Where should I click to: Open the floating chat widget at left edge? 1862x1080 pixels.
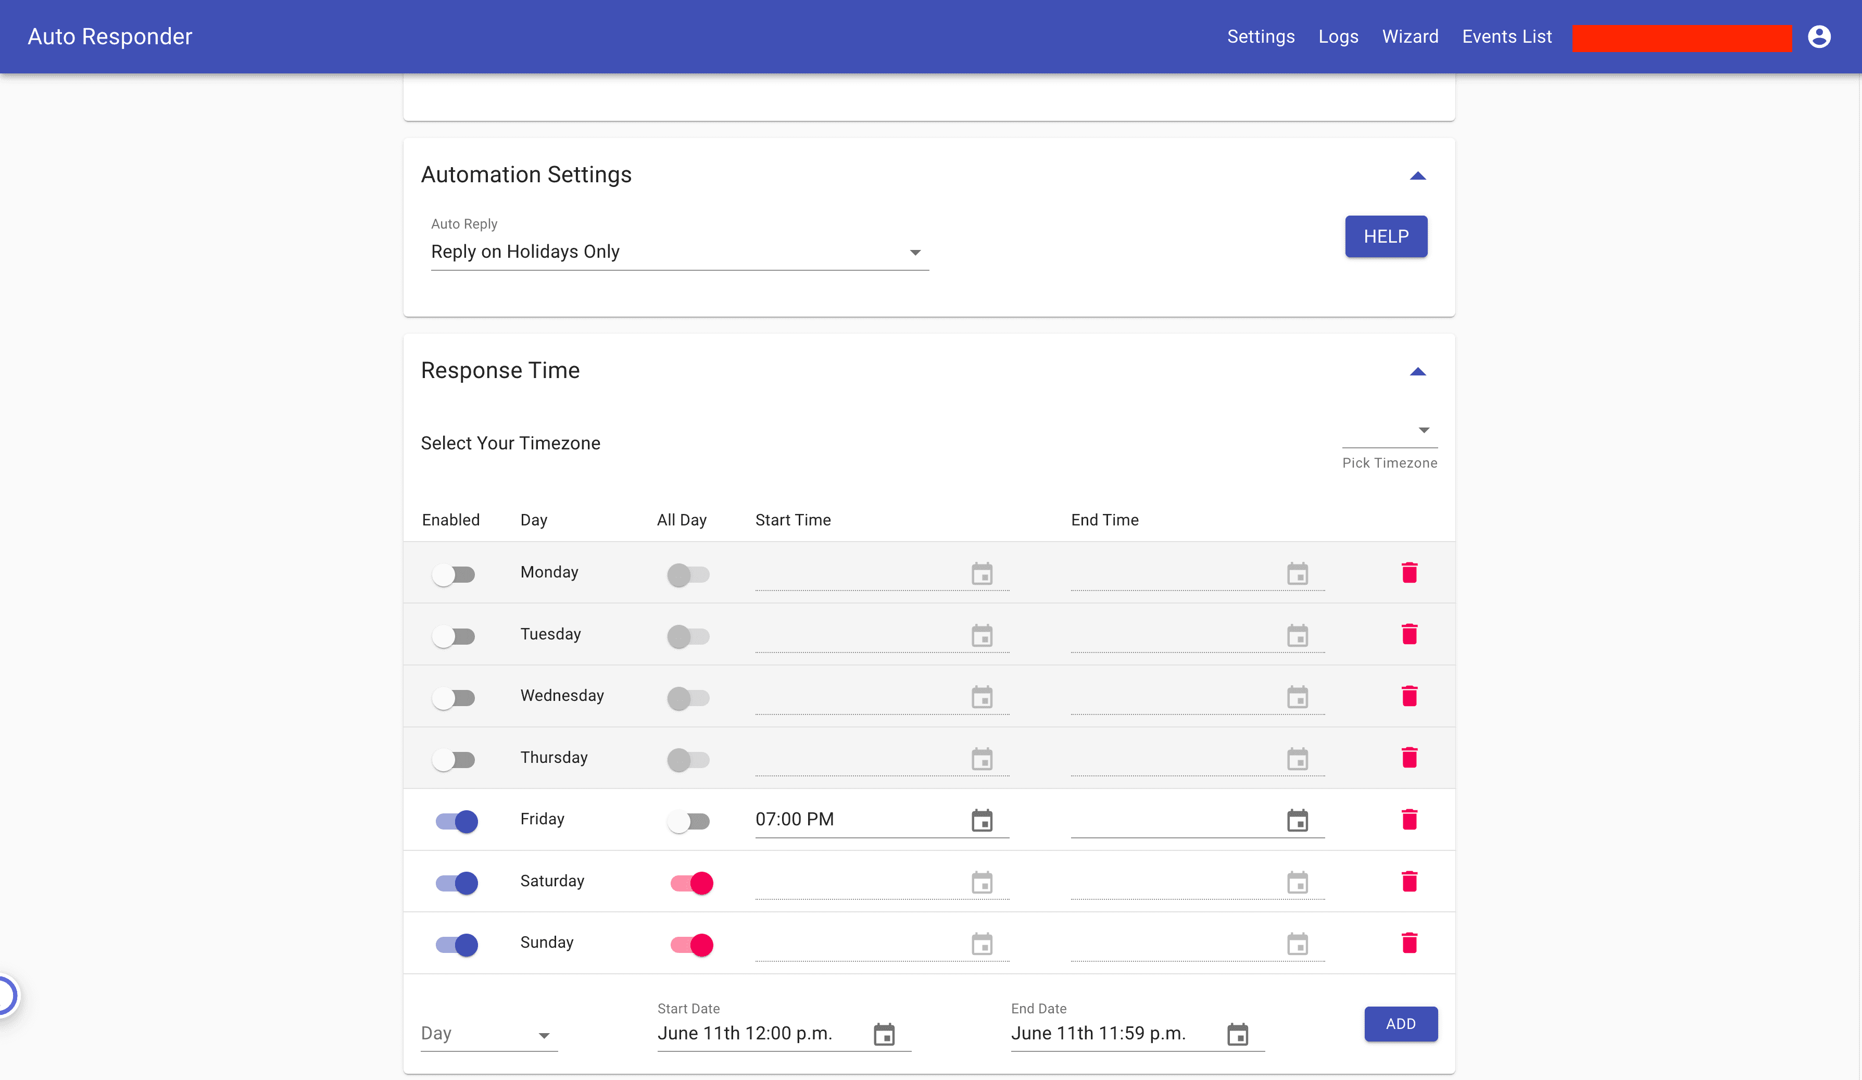7,996
